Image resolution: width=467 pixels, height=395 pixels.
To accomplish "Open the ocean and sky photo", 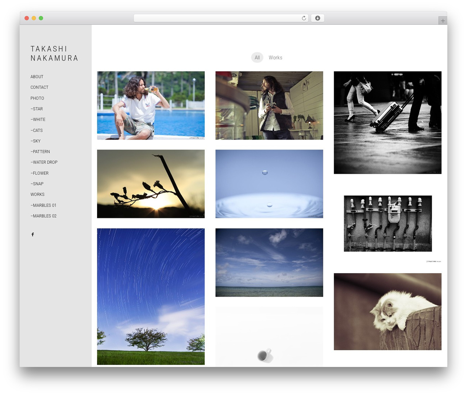I will [269, 262].
